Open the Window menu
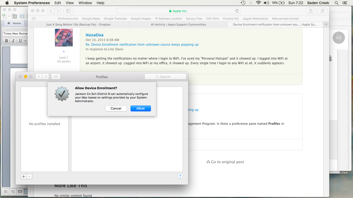The height and width of the screenshot is (198, 353). coord(85,3)
